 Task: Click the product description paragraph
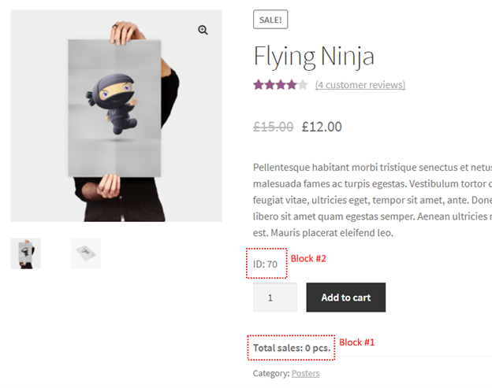pos(372,200)
